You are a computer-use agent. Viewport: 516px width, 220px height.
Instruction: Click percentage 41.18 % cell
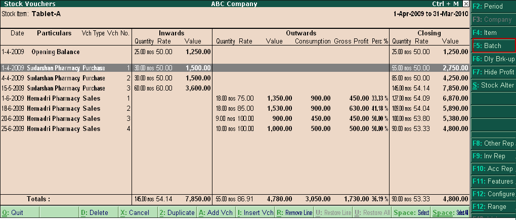380,109
